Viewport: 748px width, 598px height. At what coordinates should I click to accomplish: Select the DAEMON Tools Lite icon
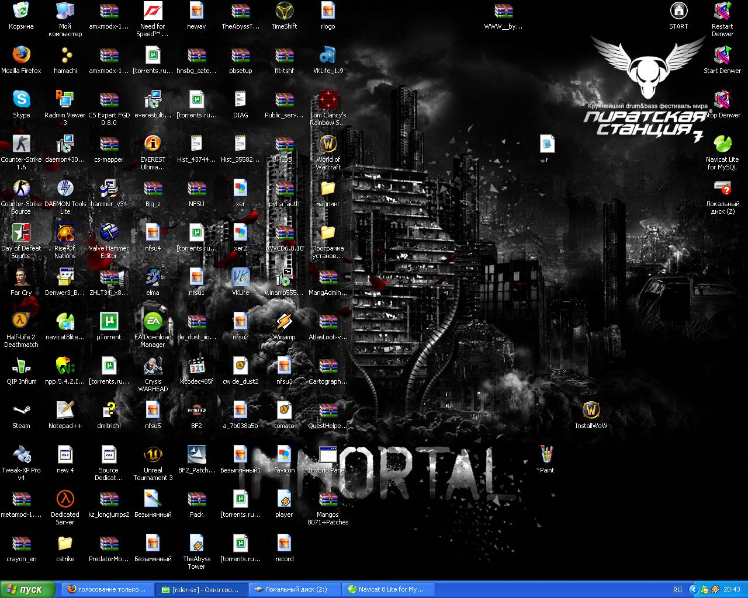click(x=65, y=189)
